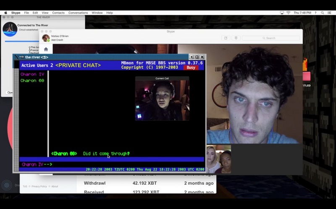Click the Add Credit link

point(57,40)
